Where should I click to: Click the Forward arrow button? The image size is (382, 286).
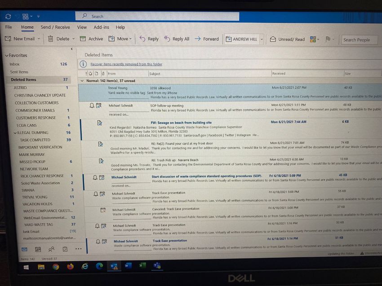point(207,39)
